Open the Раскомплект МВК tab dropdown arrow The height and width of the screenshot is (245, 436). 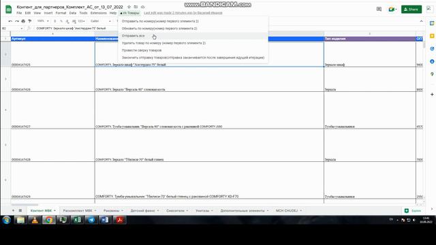click(95, 210)
